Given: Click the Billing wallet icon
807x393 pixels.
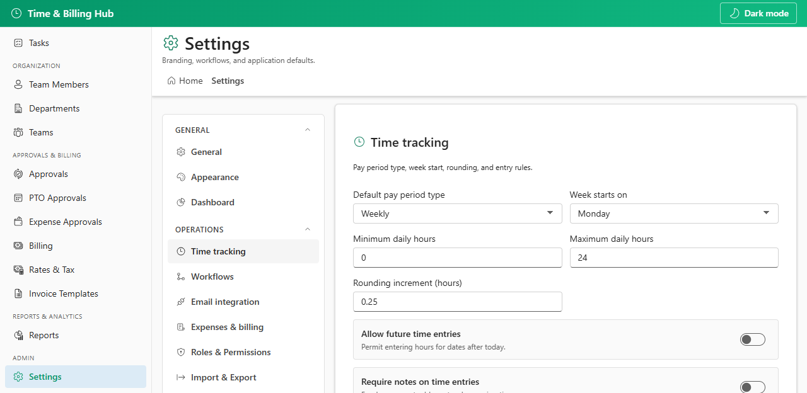Looking at the screenshot, I should [18, 246].
